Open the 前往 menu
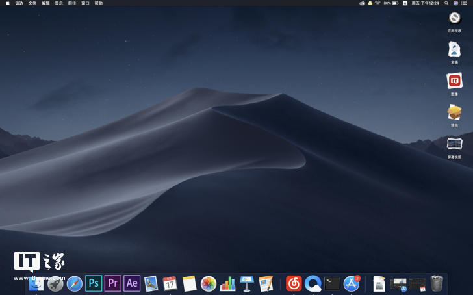The height and width of the screenshot is (295, 473). click(72, 3)
